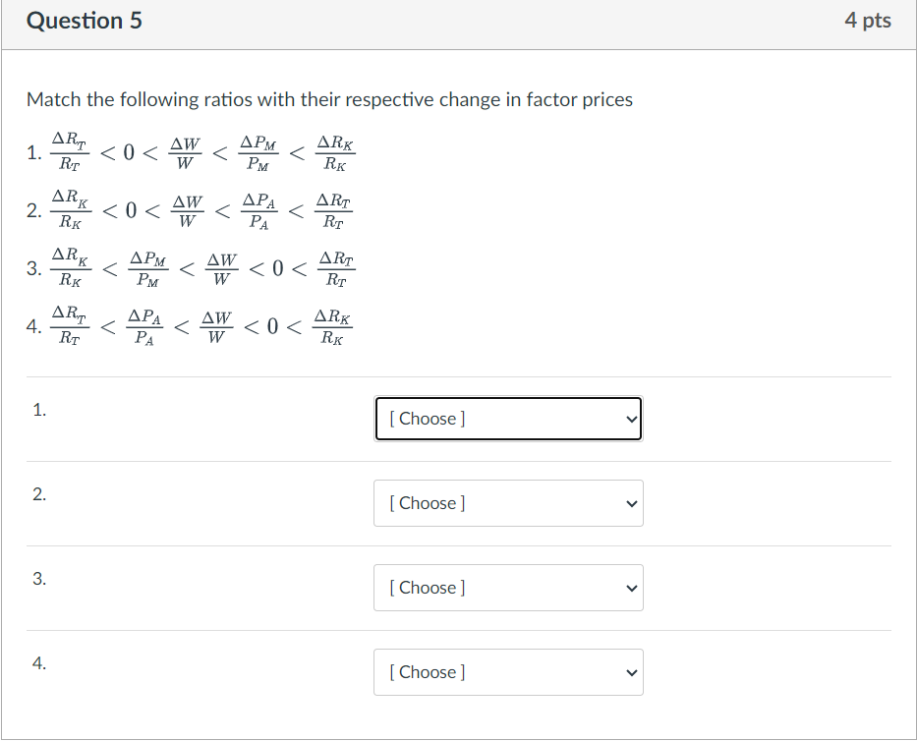917x741 pixels.
Task: Expand the [Choose] dropdown for item 3
Action: (507, 588)
